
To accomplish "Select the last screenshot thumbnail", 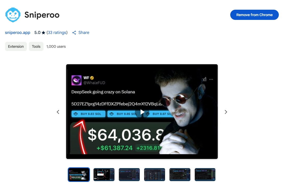I will (x=205, y=174).
